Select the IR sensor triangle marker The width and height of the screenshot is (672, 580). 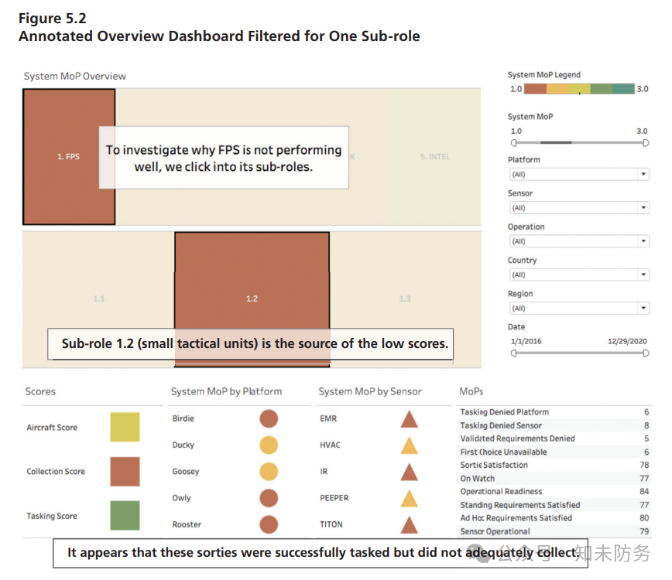(410, 473)
